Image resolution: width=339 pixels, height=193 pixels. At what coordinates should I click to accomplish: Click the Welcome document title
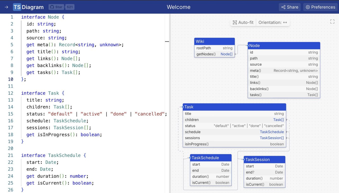coord(179,7)
